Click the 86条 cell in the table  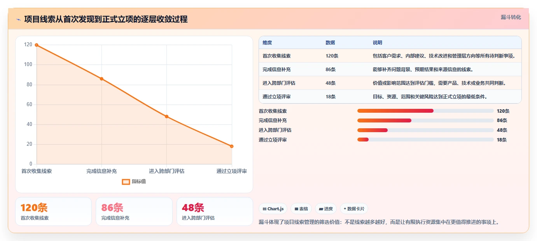pyautogui.click(x=331, y=70)
